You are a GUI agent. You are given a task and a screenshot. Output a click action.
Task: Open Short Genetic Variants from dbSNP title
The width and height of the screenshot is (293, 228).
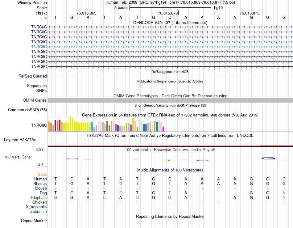point(170,105)
